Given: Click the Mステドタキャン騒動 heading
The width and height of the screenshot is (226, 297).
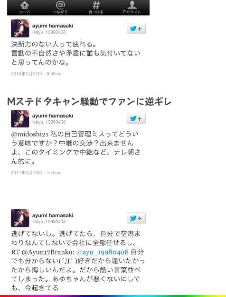Looking at the screenshot, I should pyautogui.click(x=89, y=102).
